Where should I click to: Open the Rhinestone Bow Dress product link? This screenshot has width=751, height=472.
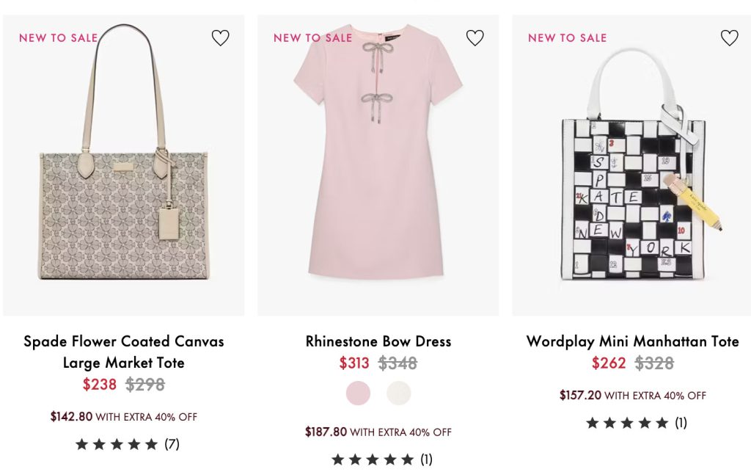[378, 341]
